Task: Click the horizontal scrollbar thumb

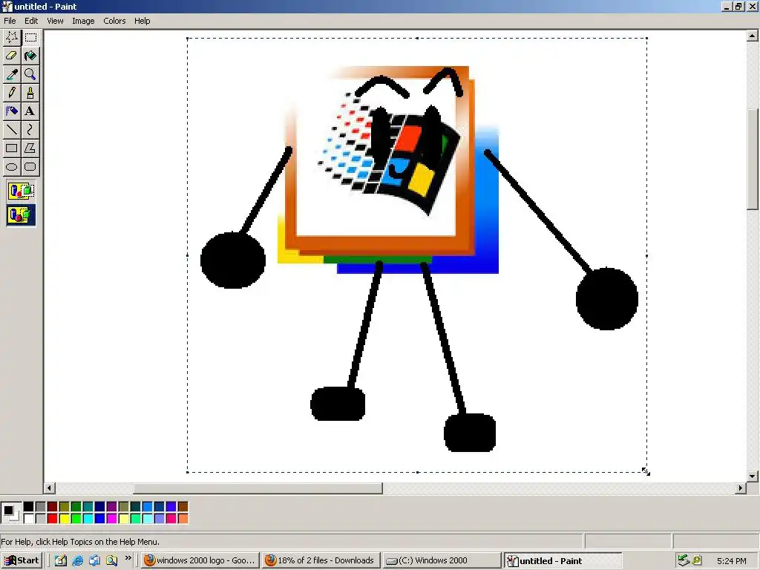Action: 258,488
